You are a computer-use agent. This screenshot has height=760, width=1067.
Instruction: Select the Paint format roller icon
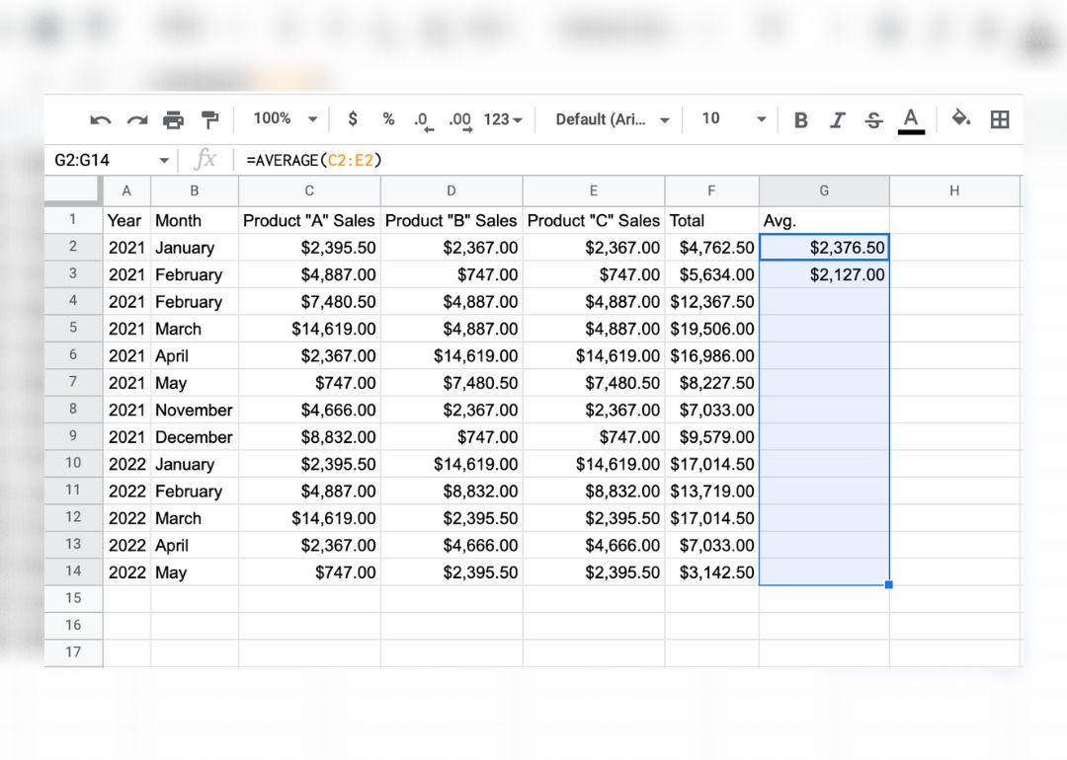(209, 120)
